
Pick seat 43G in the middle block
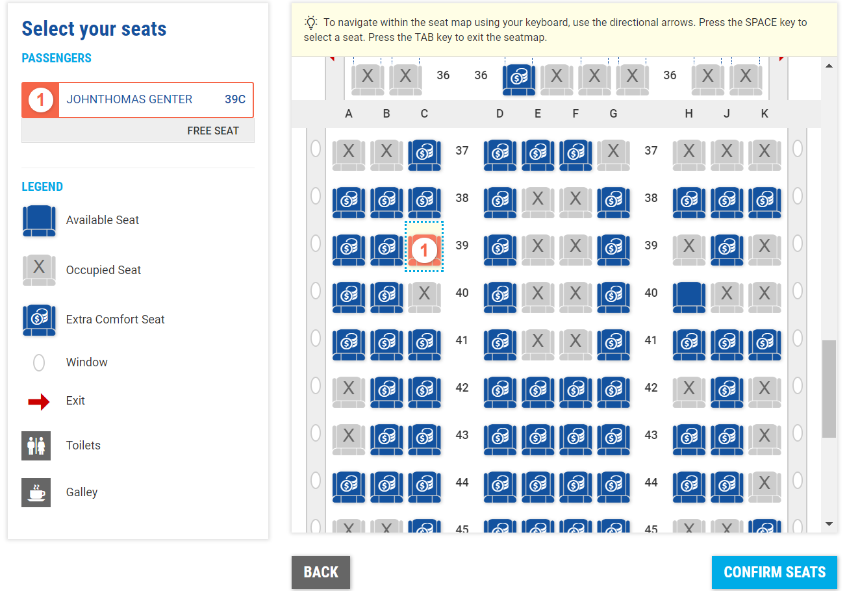613,440
